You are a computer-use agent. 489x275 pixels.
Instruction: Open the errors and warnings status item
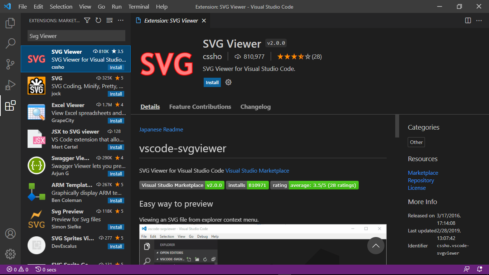tap(18, 270)
